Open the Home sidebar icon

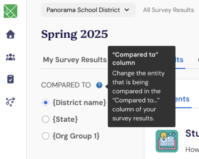click(x=10, y=34)
